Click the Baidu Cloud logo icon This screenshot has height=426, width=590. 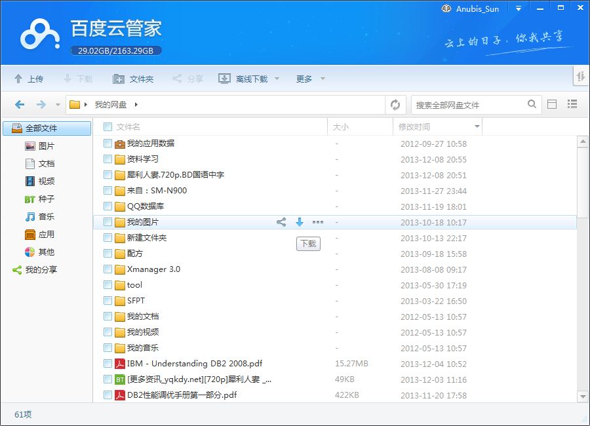tap(39, 35)
